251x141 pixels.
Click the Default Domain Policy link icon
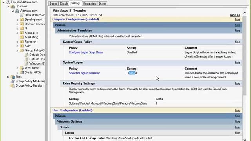point(22,15)
